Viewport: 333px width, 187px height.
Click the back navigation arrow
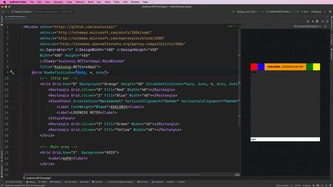[3, 11]
